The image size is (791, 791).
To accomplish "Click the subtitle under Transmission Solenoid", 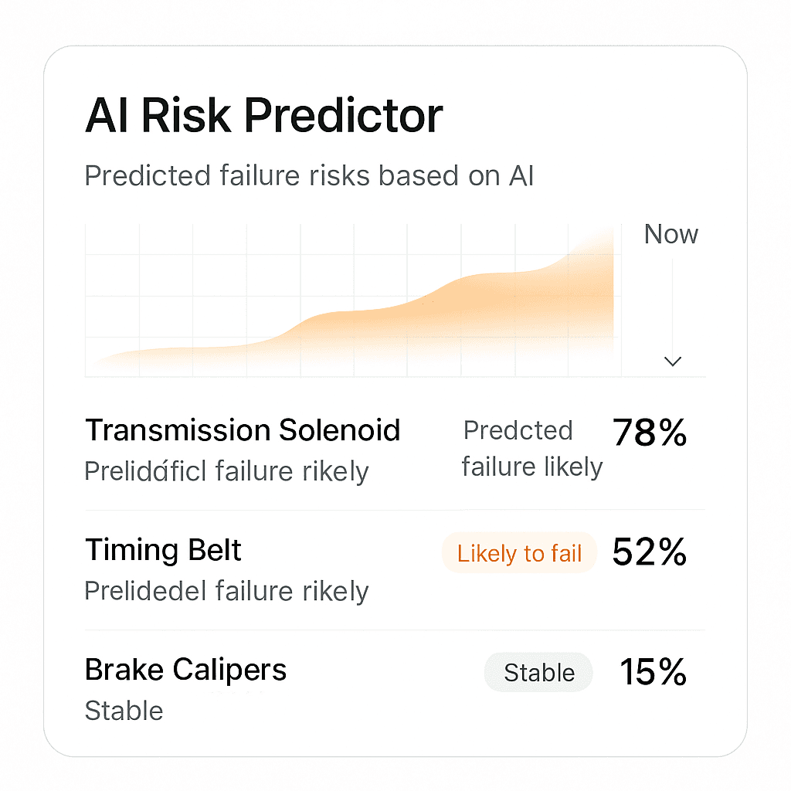I will tap(226, 472).
